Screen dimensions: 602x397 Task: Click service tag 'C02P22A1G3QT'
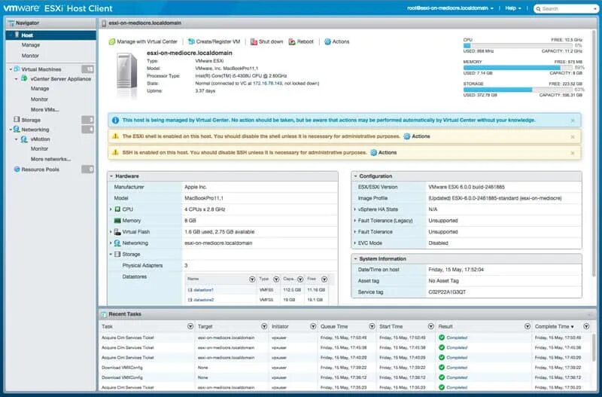pyautogui.click(x=447, y=292)
